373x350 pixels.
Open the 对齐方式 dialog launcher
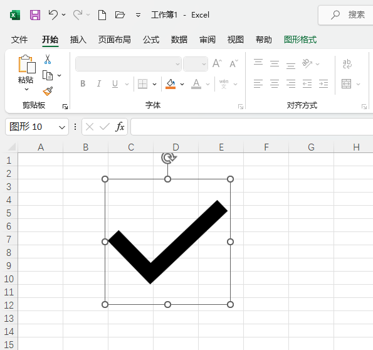pos(364,107)
